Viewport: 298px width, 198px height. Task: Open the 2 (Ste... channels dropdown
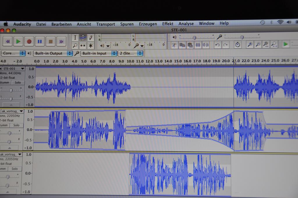[x=130, y=53]
